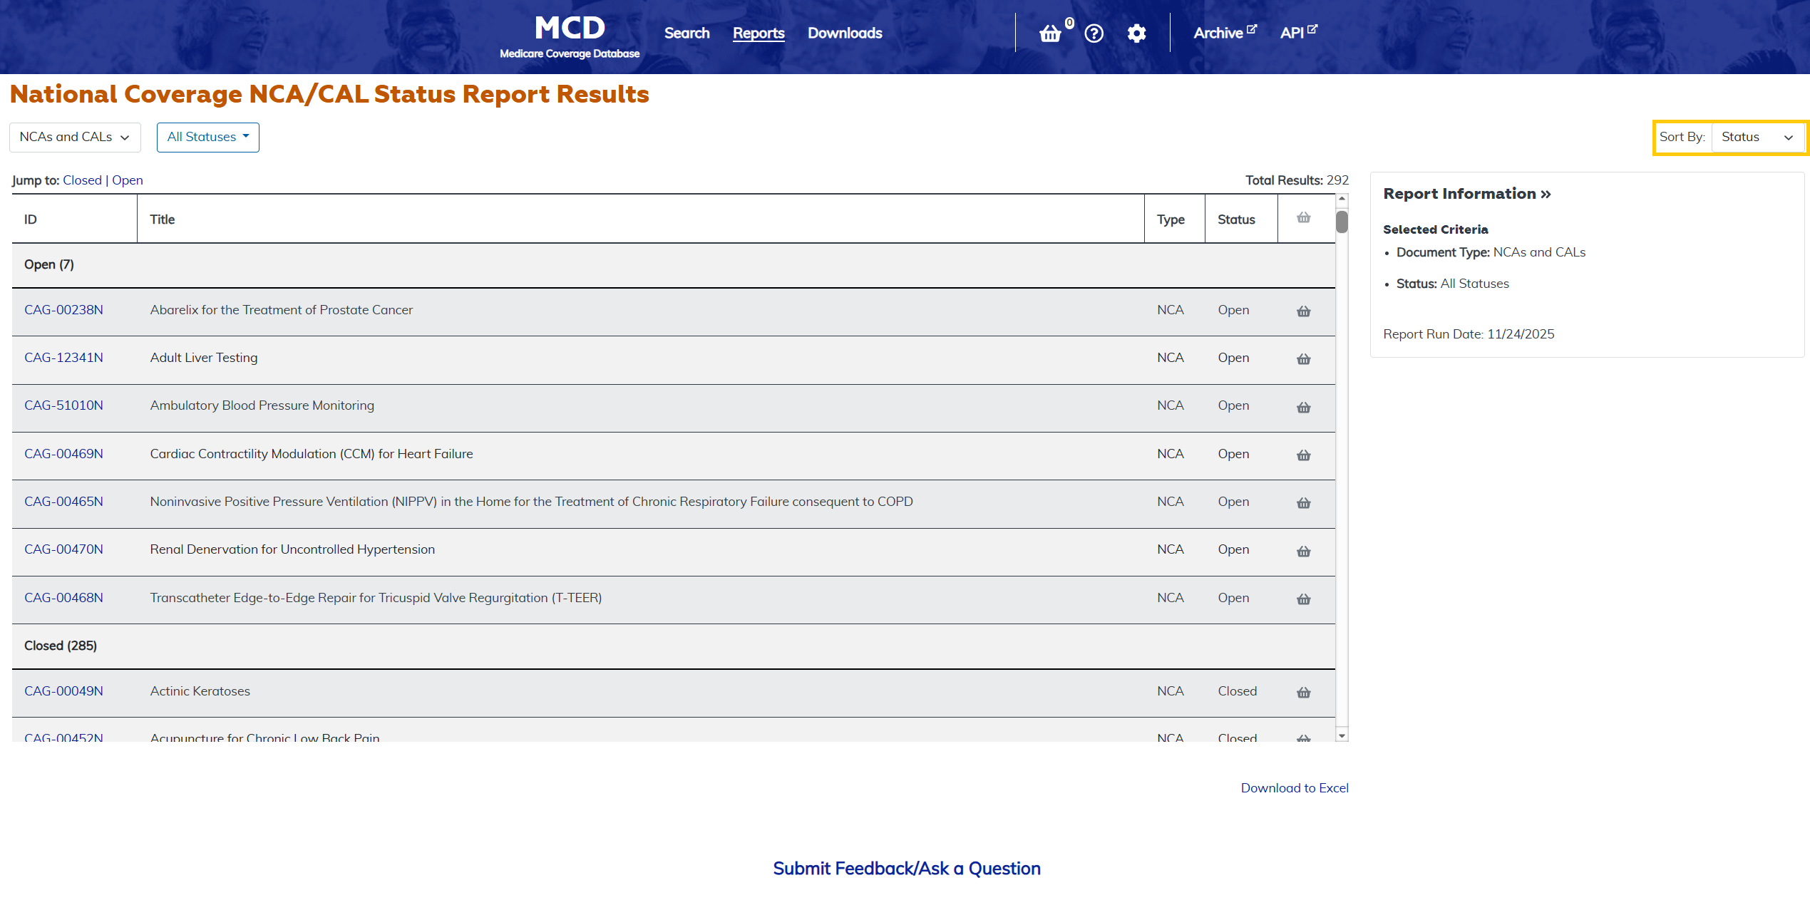Expand the All Statuses dropdown
1810x900 pixels.
(x=207, y=137)
